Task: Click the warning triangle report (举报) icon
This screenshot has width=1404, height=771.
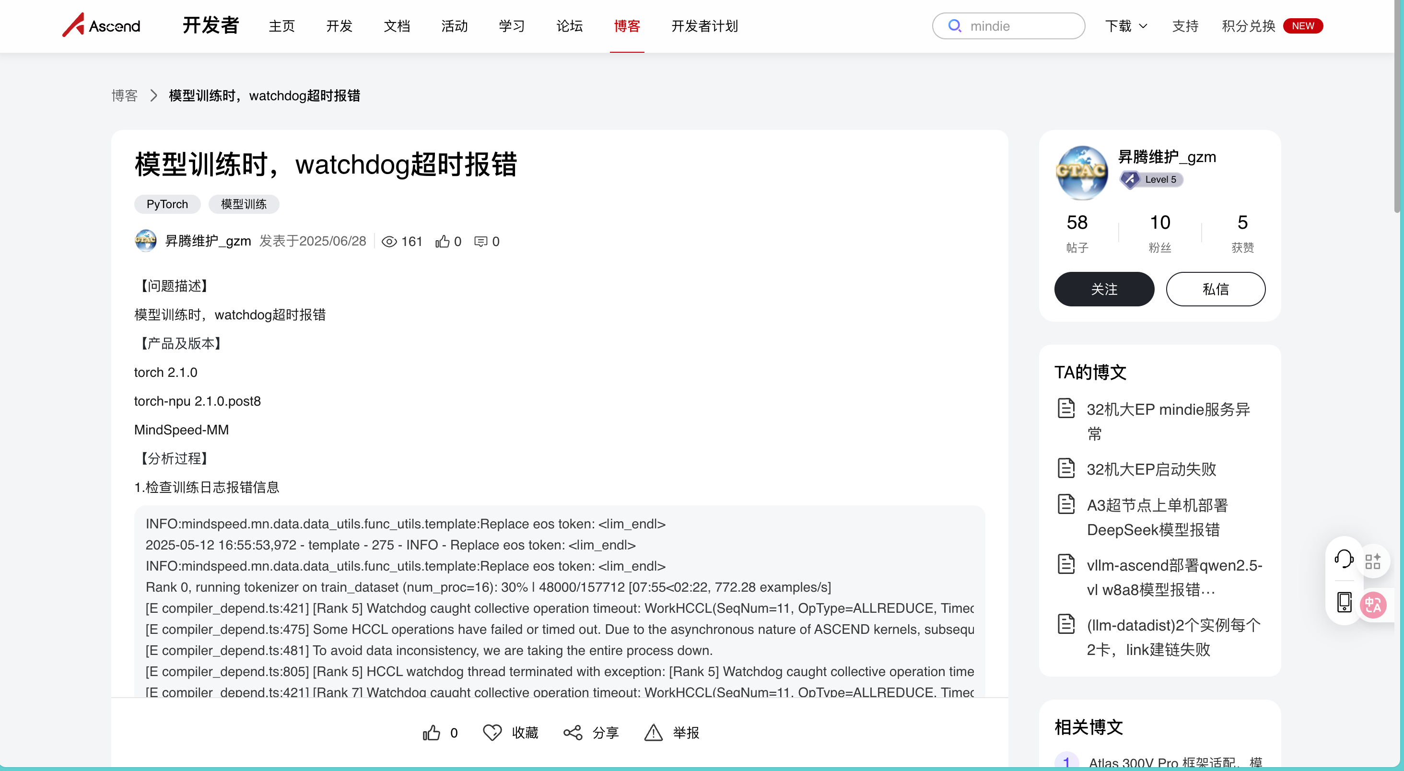Action: click(x=653, y=732)
